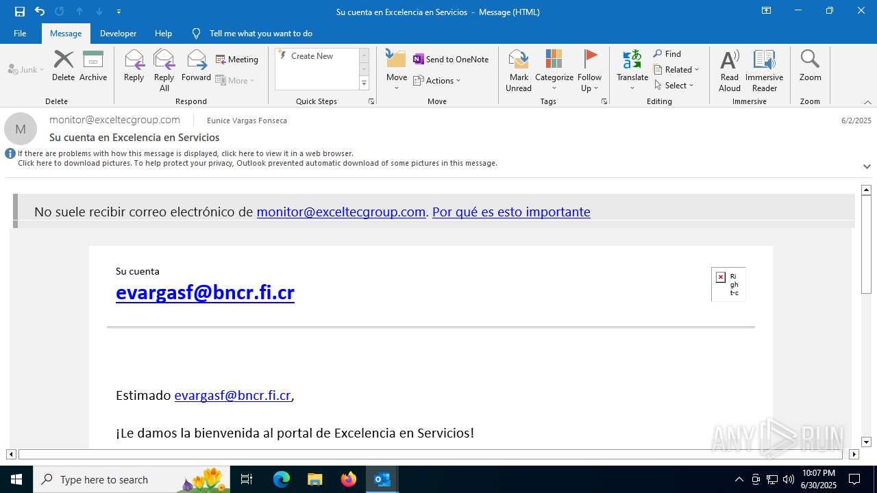877x493 pixels.
Task: Collapse the ribbon using the chevron
Action: (867, 102)
